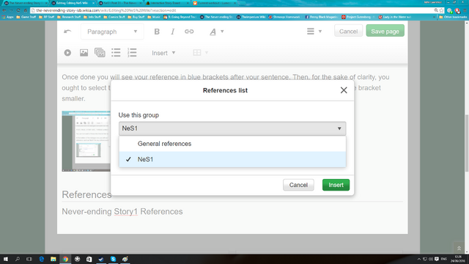Open the Comics Stuff bookmarks folder

[115, 17]
